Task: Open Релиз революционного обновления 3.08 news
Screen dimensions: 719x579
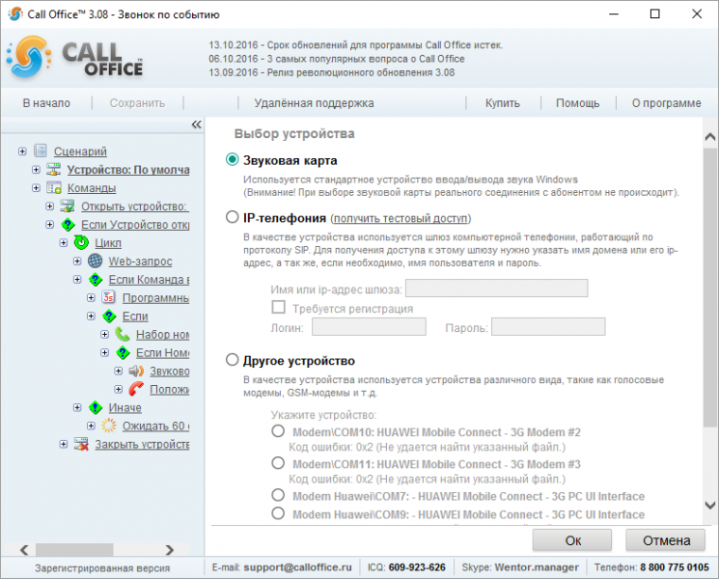Action: 332,72
